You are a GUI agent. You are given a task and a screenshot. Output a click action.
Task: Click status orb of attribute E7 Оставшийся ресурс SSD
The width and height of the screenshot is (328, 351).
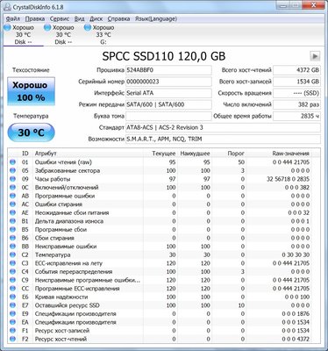tap(12, 305)
